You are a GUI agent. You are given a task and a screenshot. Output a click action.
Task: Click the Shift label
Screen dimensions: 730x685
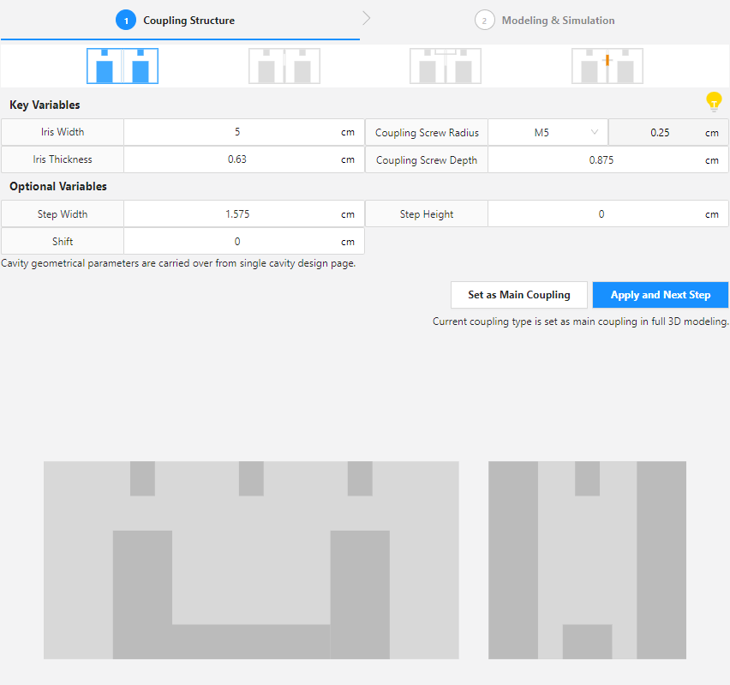(63, 242)
